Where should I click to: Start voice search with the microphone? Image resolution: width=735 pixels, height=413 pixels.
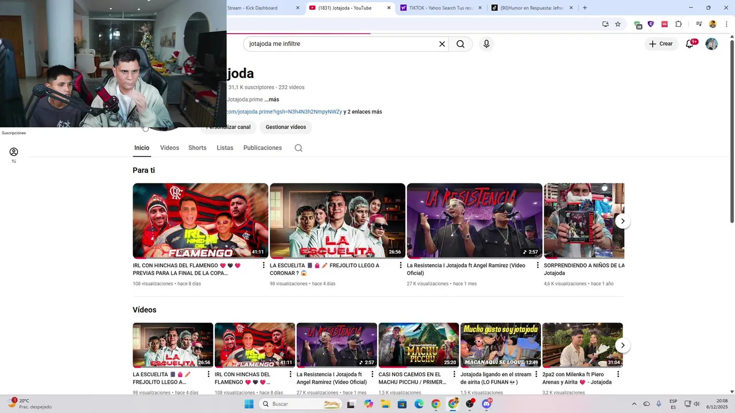[x=486, y=44]
